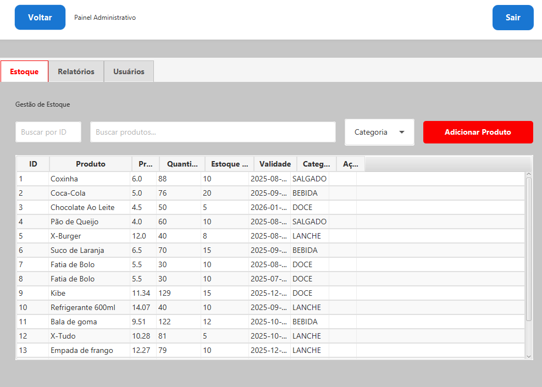
Task: Sort the table by the ID column
Action: (32, 163)
